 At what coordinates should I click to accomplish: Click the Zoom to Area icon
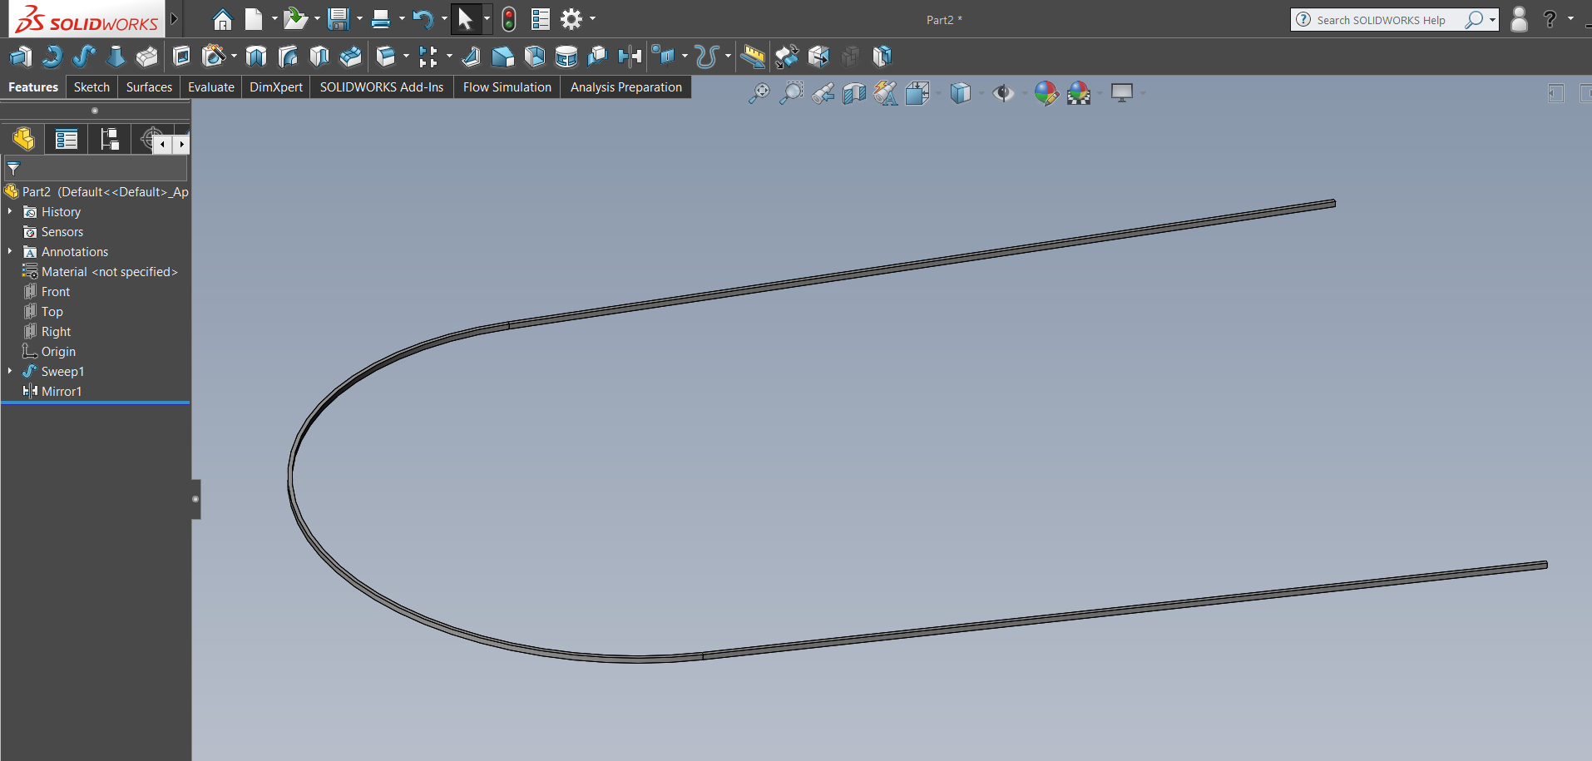(791, 93)
